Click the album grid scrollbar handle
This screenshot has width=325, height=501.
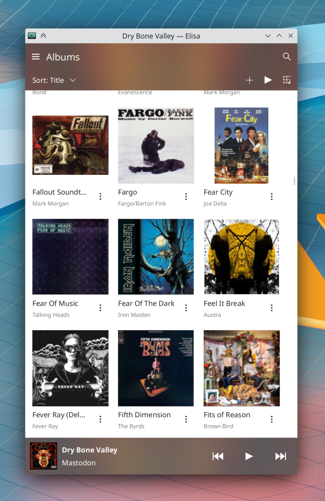[294, 181]
